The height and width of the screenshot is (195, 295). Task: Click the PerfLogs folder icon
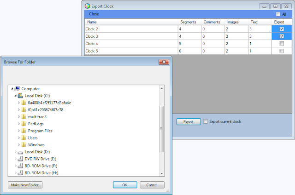point(24,124)
